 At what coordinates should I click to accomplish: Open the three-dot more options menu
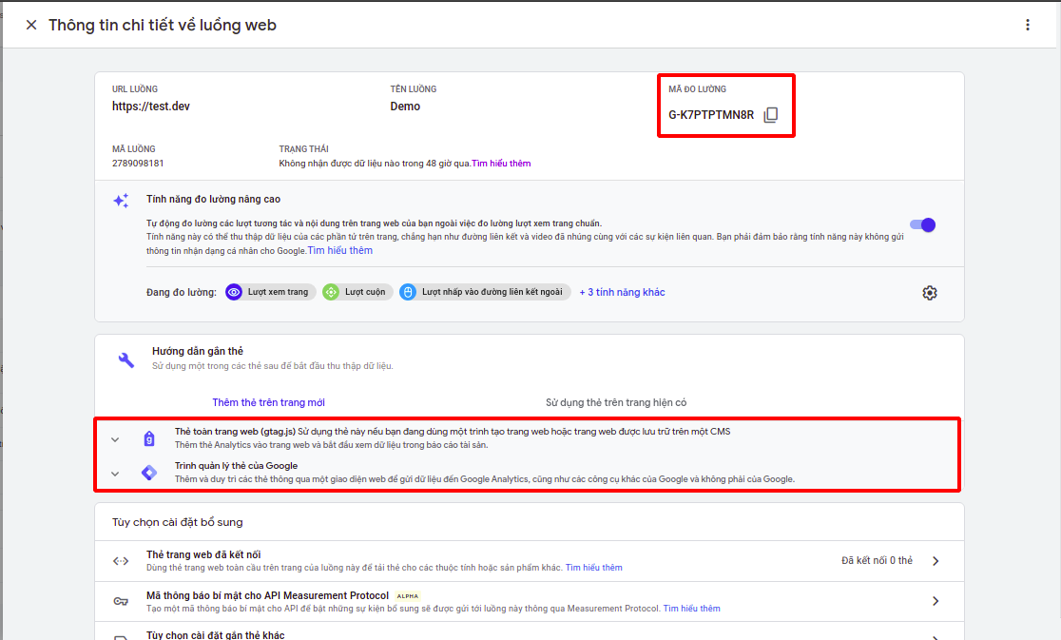1027,25
